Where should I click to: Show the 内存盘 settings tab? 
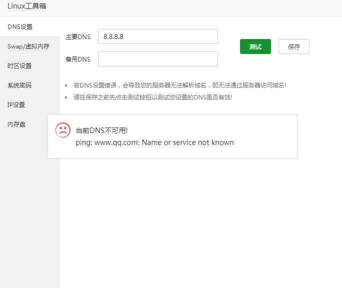[x=16, y=124]
